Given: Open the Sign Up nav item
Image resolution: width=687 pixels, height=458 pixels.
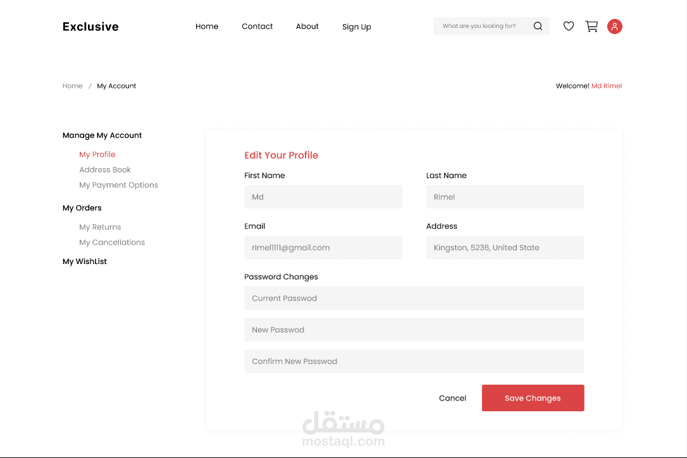Looking at the screenshot, I should (x=356, y=27).
